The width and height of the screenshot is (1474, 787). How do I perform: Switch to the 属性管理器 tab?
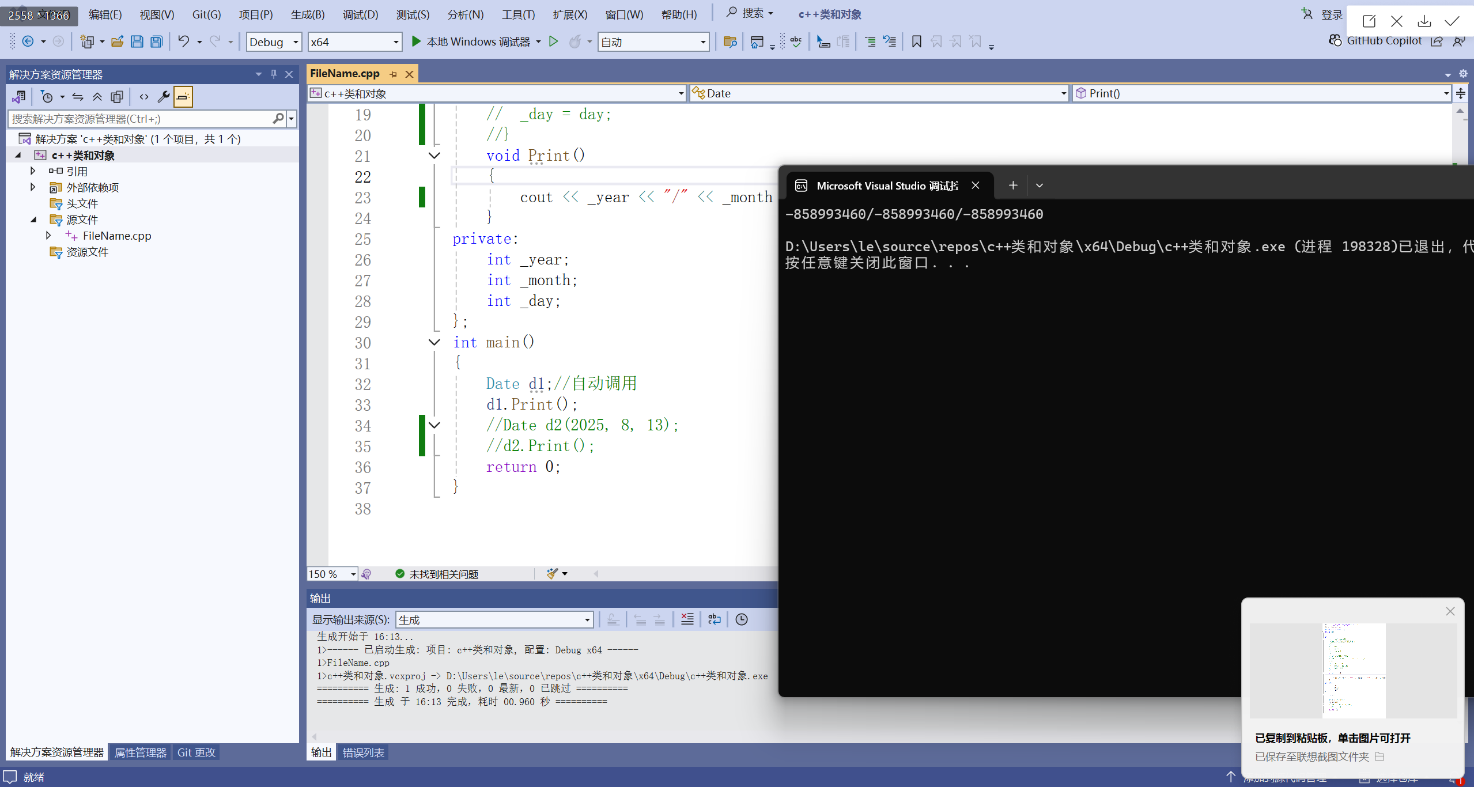click(140, 752)
